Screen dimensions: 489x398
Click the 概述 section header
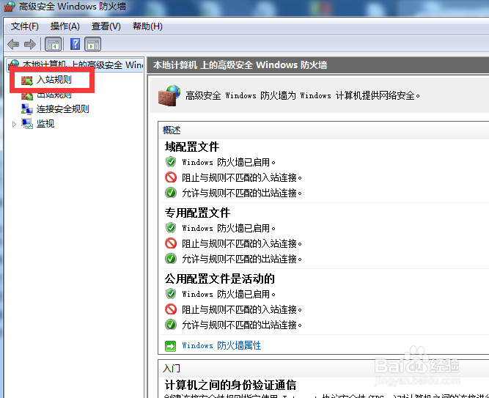(172, 130)
